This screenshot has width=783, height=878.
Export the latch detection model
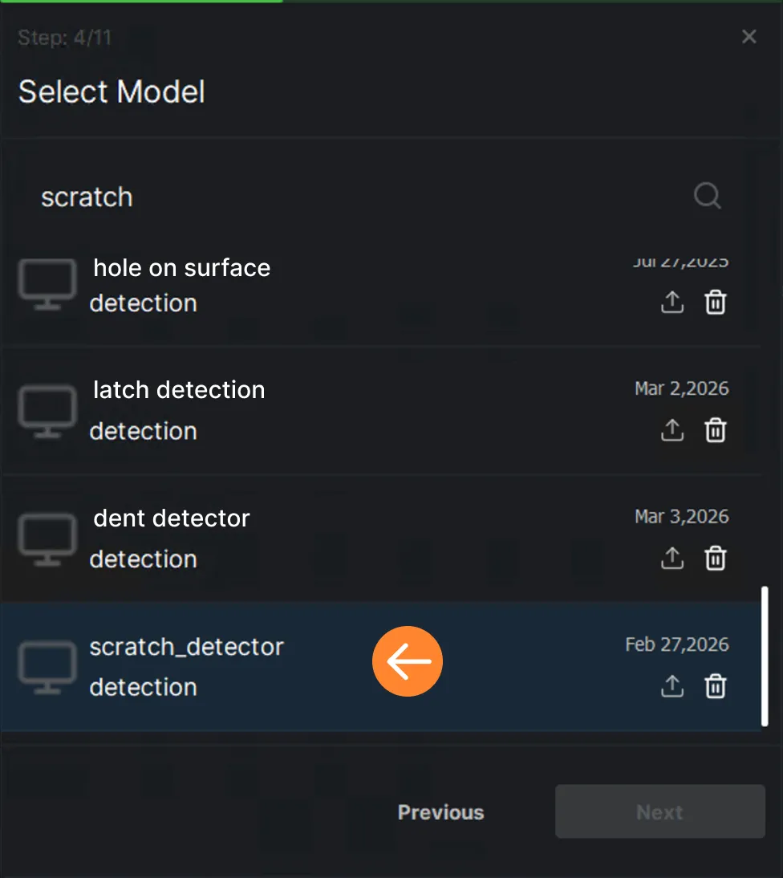[672, 430]
